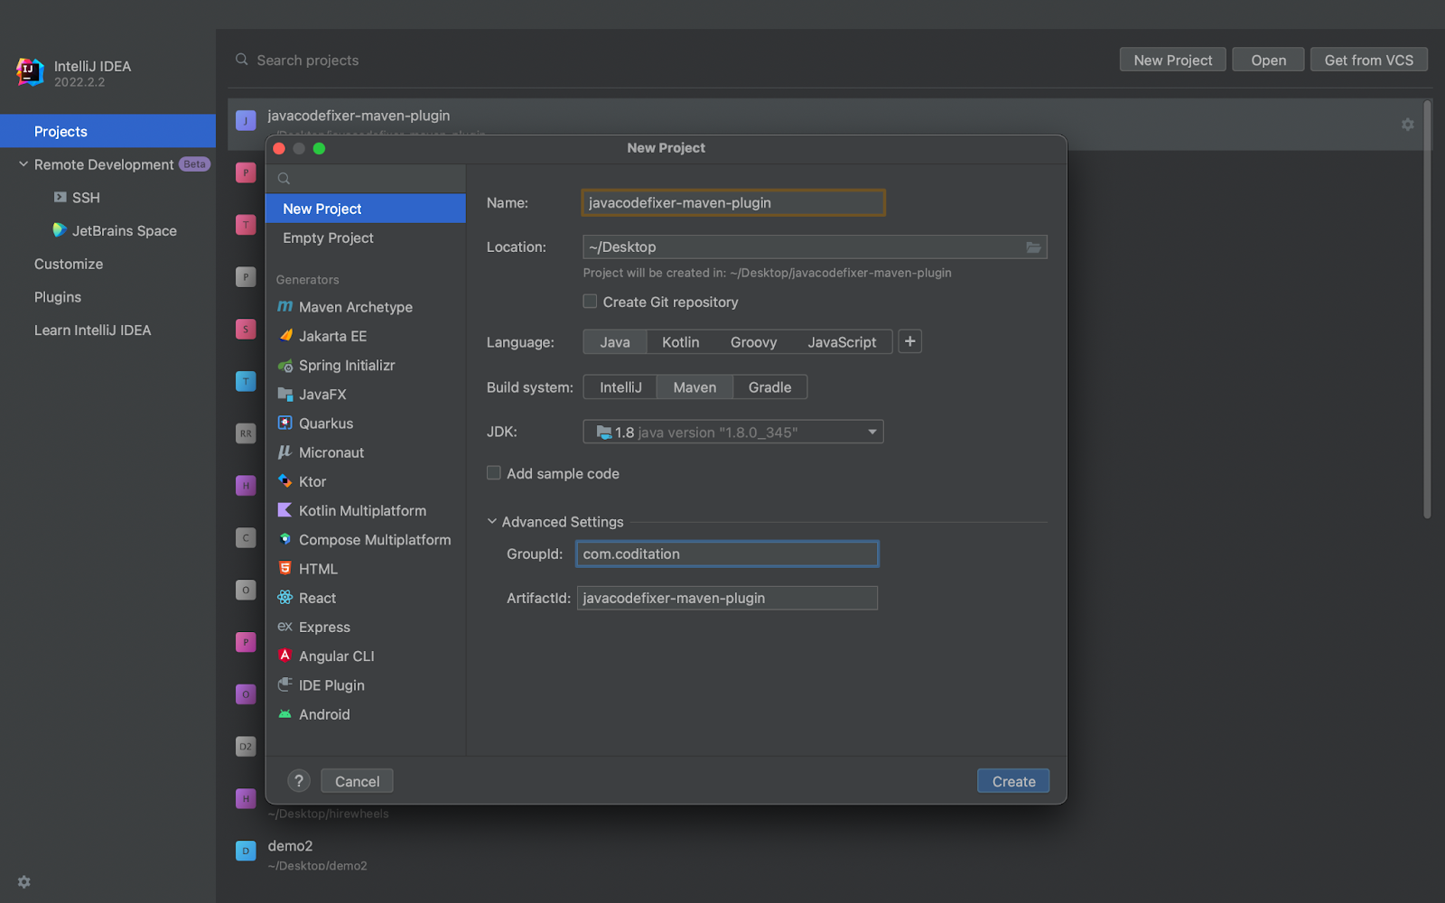Click the ArtifactId input field
Viewport: 1445px width, 903px height.
pos(727,598)
